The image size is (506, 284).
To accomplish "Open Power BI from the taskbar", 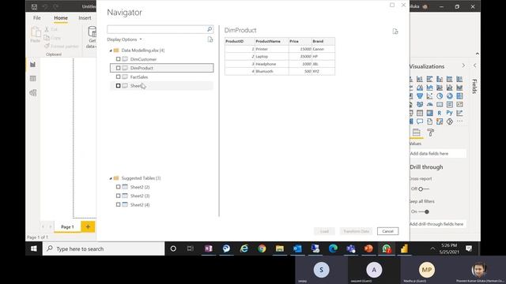I will tap(404, 248).
